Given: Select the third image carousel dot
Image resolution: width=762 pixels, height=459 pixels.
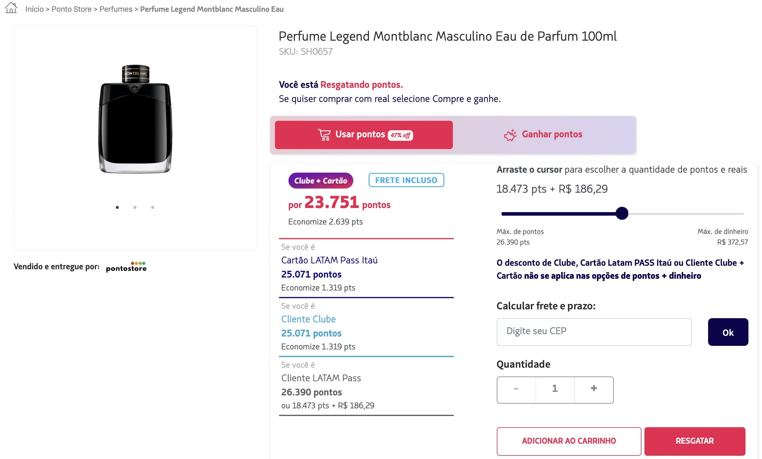Looking at the screenshot, I should (x=152, y=207).
